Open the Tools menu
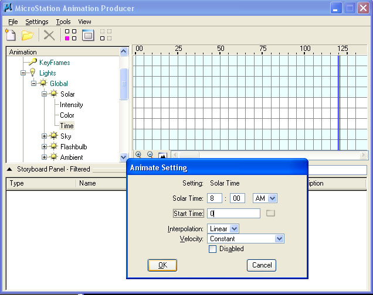Viewport: 373px width, 295px height. click(63, 22)
